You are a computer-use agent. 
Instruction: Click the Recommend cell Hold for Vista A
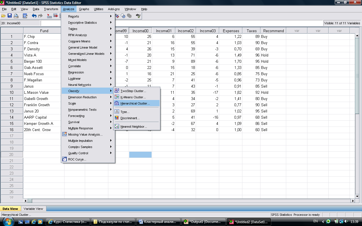click(x=273, y=55)
